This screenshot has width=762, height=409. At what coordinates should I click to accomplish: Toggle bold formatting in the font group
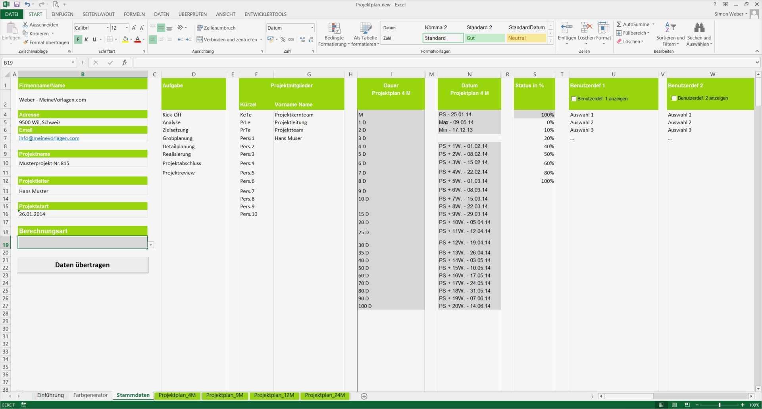pyautogui.click(x=78, y=39)
